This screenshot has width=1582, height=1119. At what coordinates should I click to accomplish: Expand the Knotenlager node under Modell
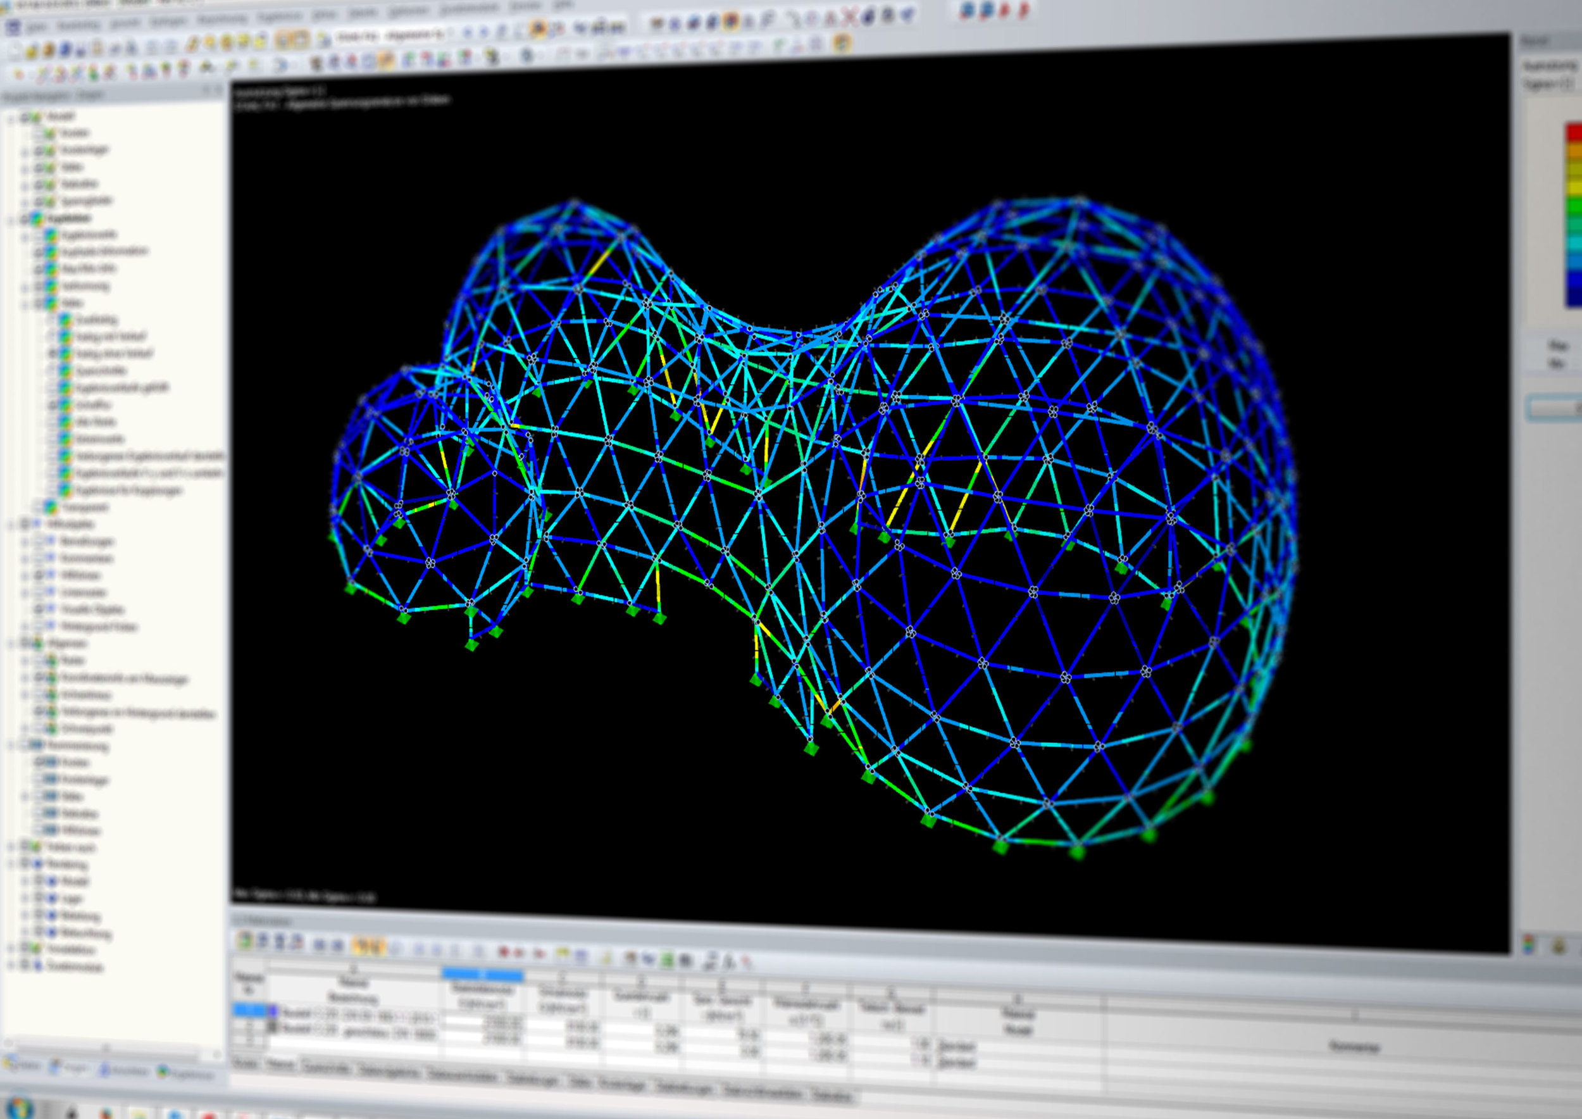pos(25,152)
